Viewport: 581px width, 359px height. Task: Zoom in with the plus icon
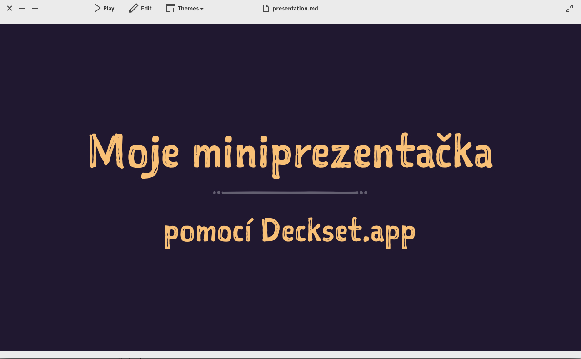35,8
